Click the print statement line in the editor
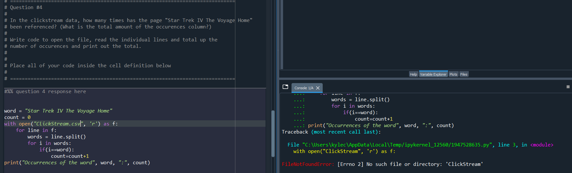The height and width of the screenshot is (173, 572). [x=77, y=163]
